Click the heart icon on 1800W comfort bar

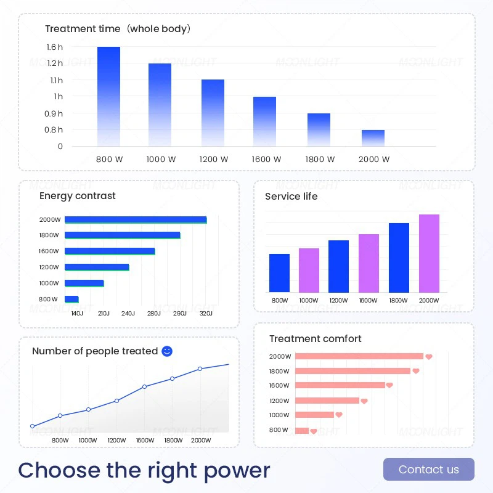416,371
